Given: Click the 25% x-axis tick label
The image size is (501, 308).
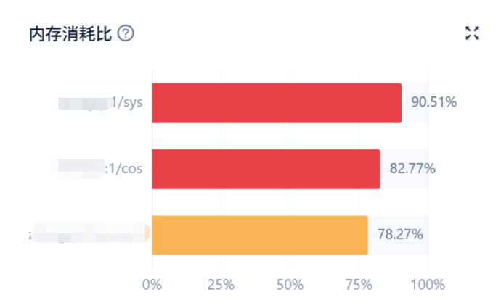Looking at the screenshot, I should [221, 284].
